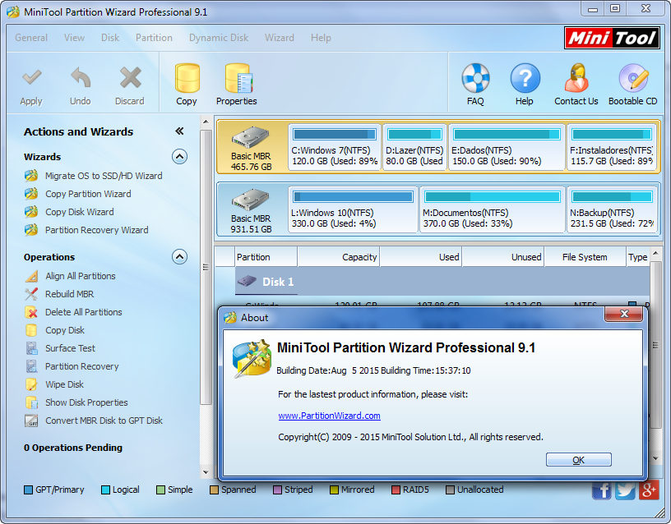Click the Undo arrow icon
Image resolution: width=671 pixels, height=524 pixels.
click(x=81, y=78)
